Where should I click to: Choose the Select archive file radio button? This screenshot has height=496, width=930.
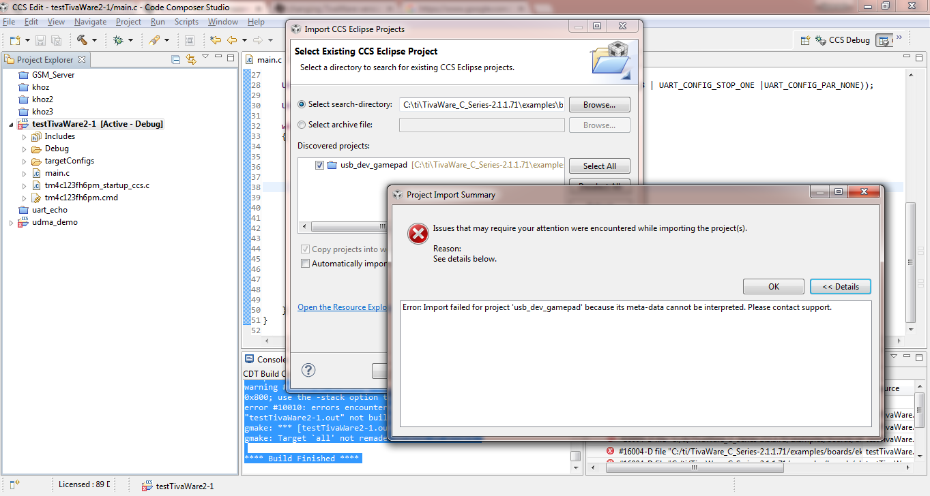point(302,125)
